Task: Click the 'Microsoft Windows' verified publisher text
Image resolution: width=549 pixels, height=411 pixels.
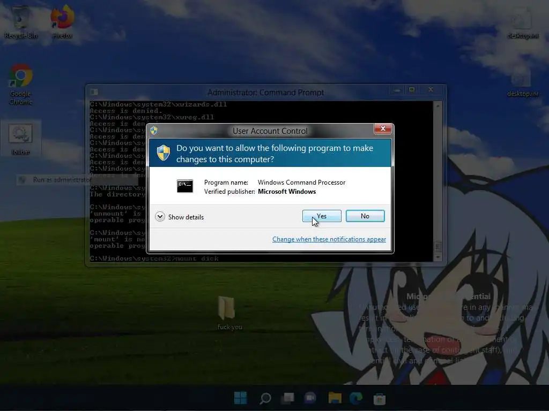Action: point(287,192)
